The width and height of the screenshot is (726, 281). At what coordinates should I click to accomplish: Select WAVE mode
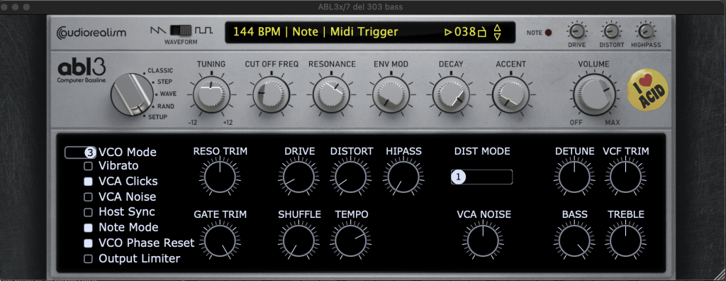[168, 94]
